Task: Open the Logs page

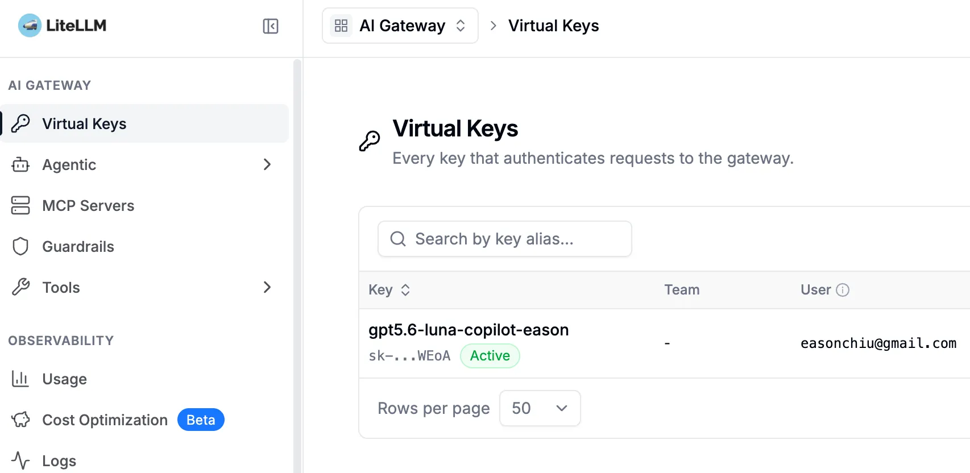Action: 144,460
